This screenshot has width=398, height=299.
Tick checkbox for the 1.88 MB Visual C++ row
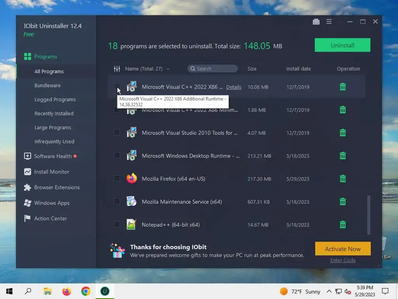tap(117, 110)
